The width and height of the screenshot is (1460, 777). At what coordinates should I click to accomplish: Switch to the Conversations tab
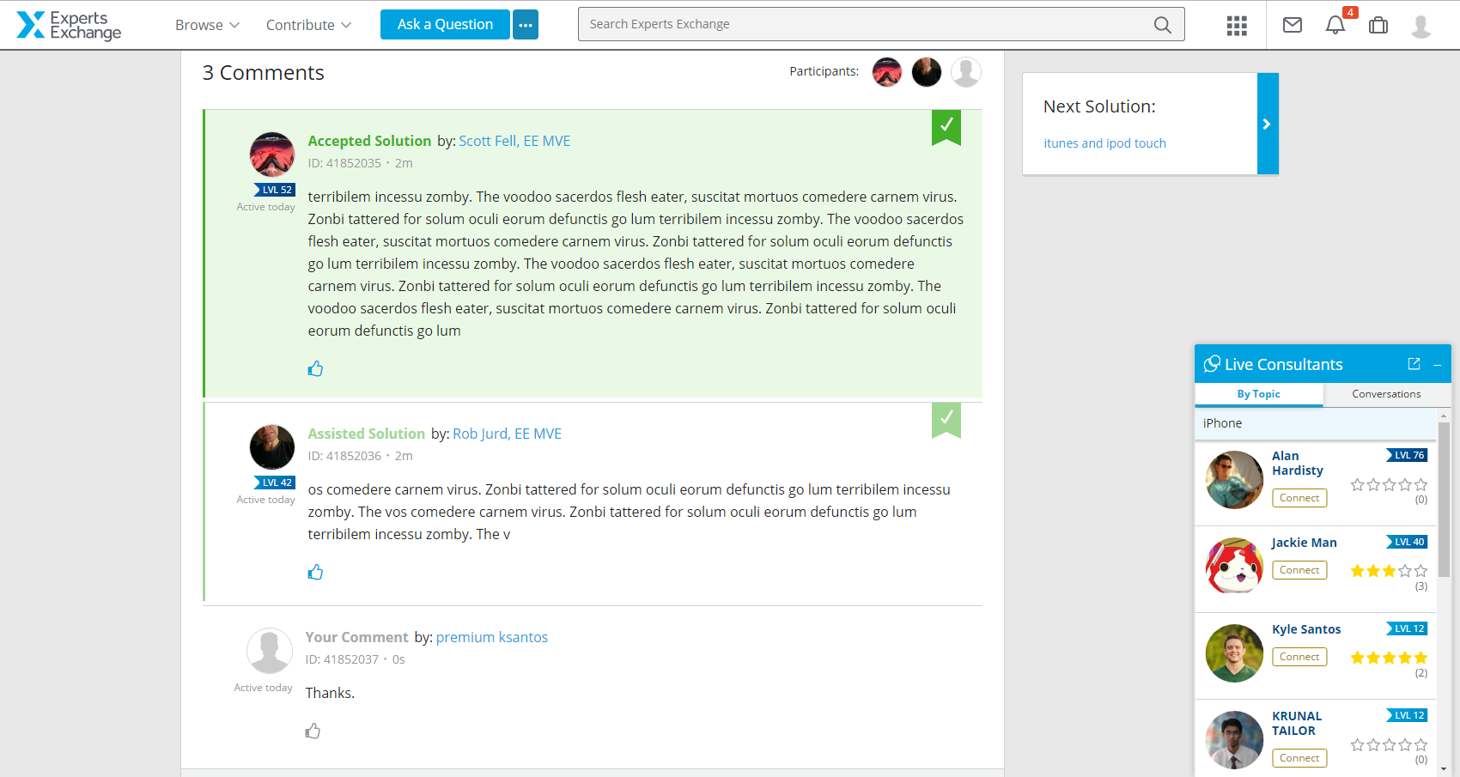[x=1386, y=394]
